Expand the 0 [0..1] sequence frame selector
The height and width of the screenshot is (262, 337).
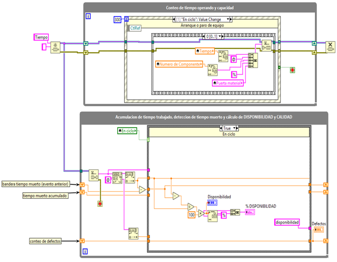[213, 37]
